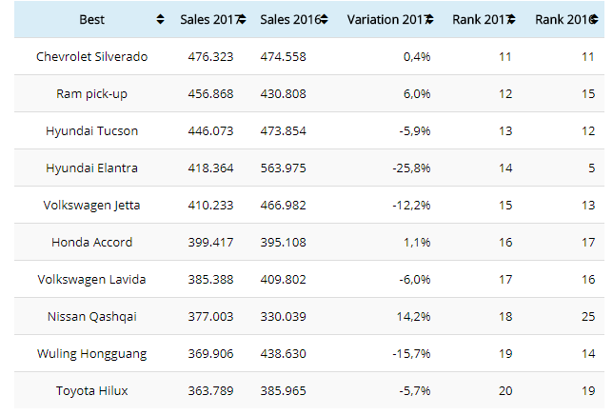The width and height of the screenshot is (613, 415).
Task: Click the 363.789 sales value
Action: (210, 391)
